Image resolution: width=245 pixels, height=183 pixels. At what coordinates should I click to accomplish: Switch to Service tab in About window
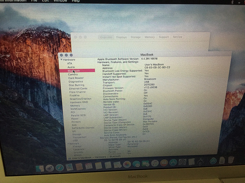pos(177,37)
